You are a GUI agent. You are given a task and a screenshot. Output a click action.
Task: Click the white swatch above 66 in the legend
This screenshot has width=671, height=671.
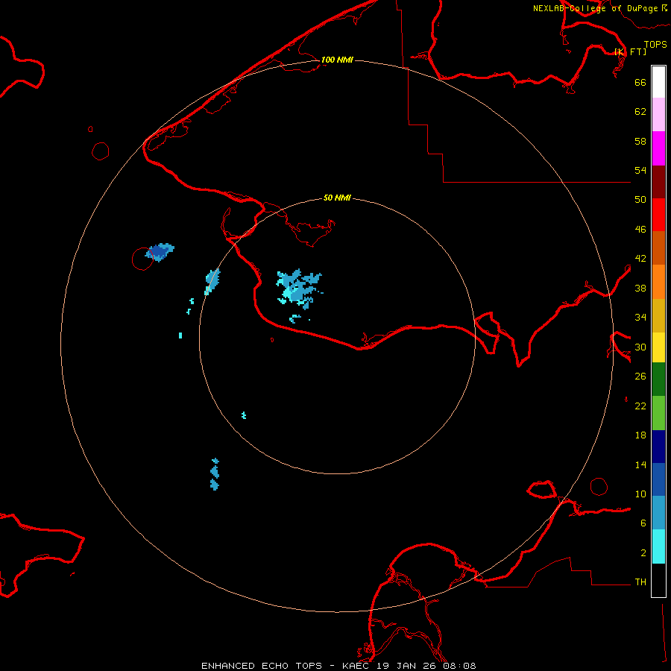click(658, 82)
